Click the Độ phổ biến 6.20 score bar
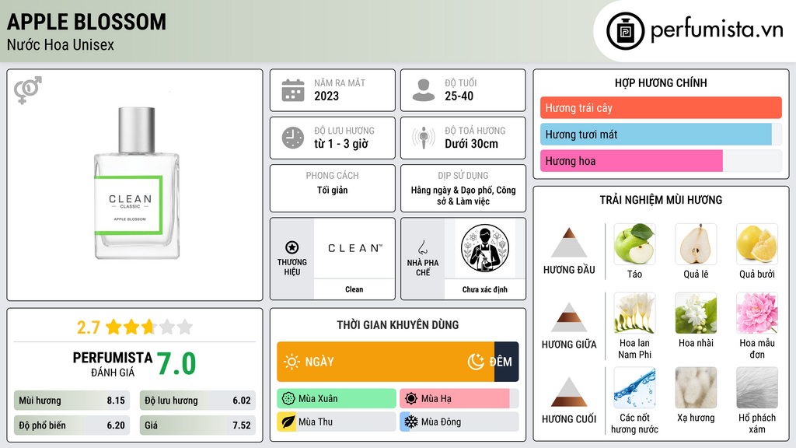Screen dimensions: 796x448 (72, 425)
